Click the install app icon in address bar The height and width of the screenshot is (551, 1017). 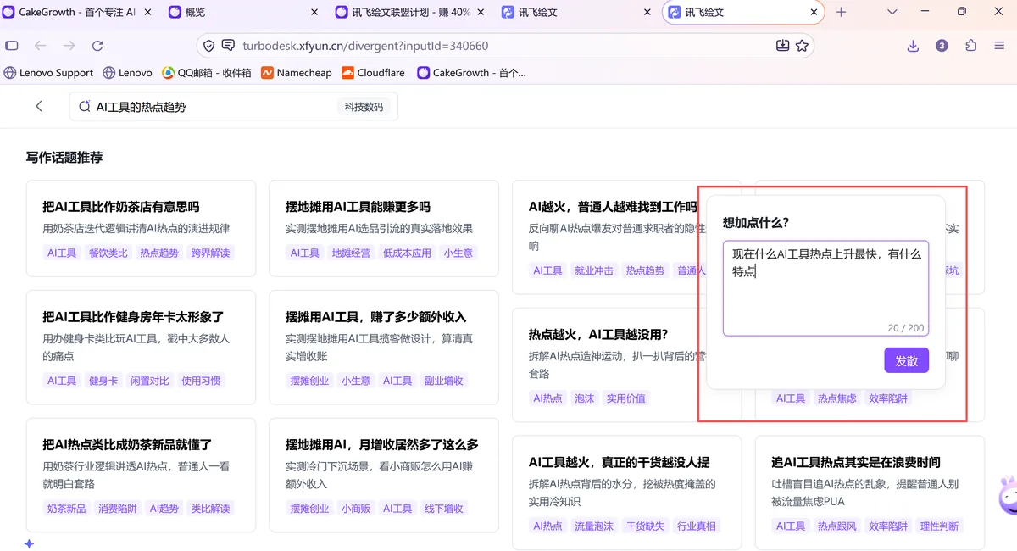click(x=782, y=46)
